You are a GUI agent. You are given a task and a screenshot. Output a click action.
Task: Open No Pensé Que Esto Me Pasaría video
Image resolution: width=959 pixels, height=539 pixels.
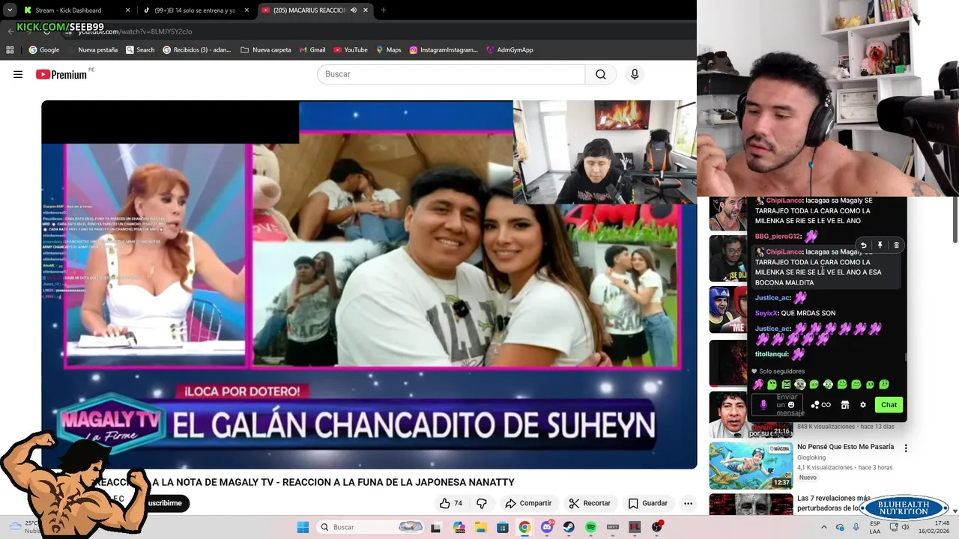point(845,447)
